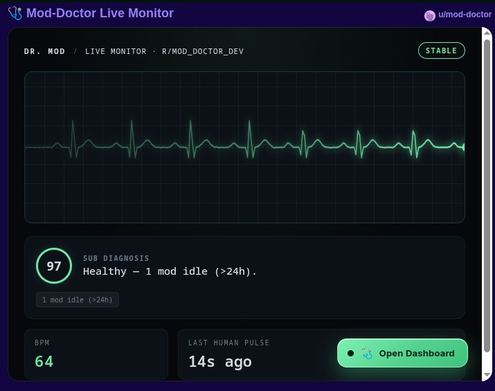495x391 pixels.
Task: Click the '14s ago' pulse value
Action: (220, 362)
